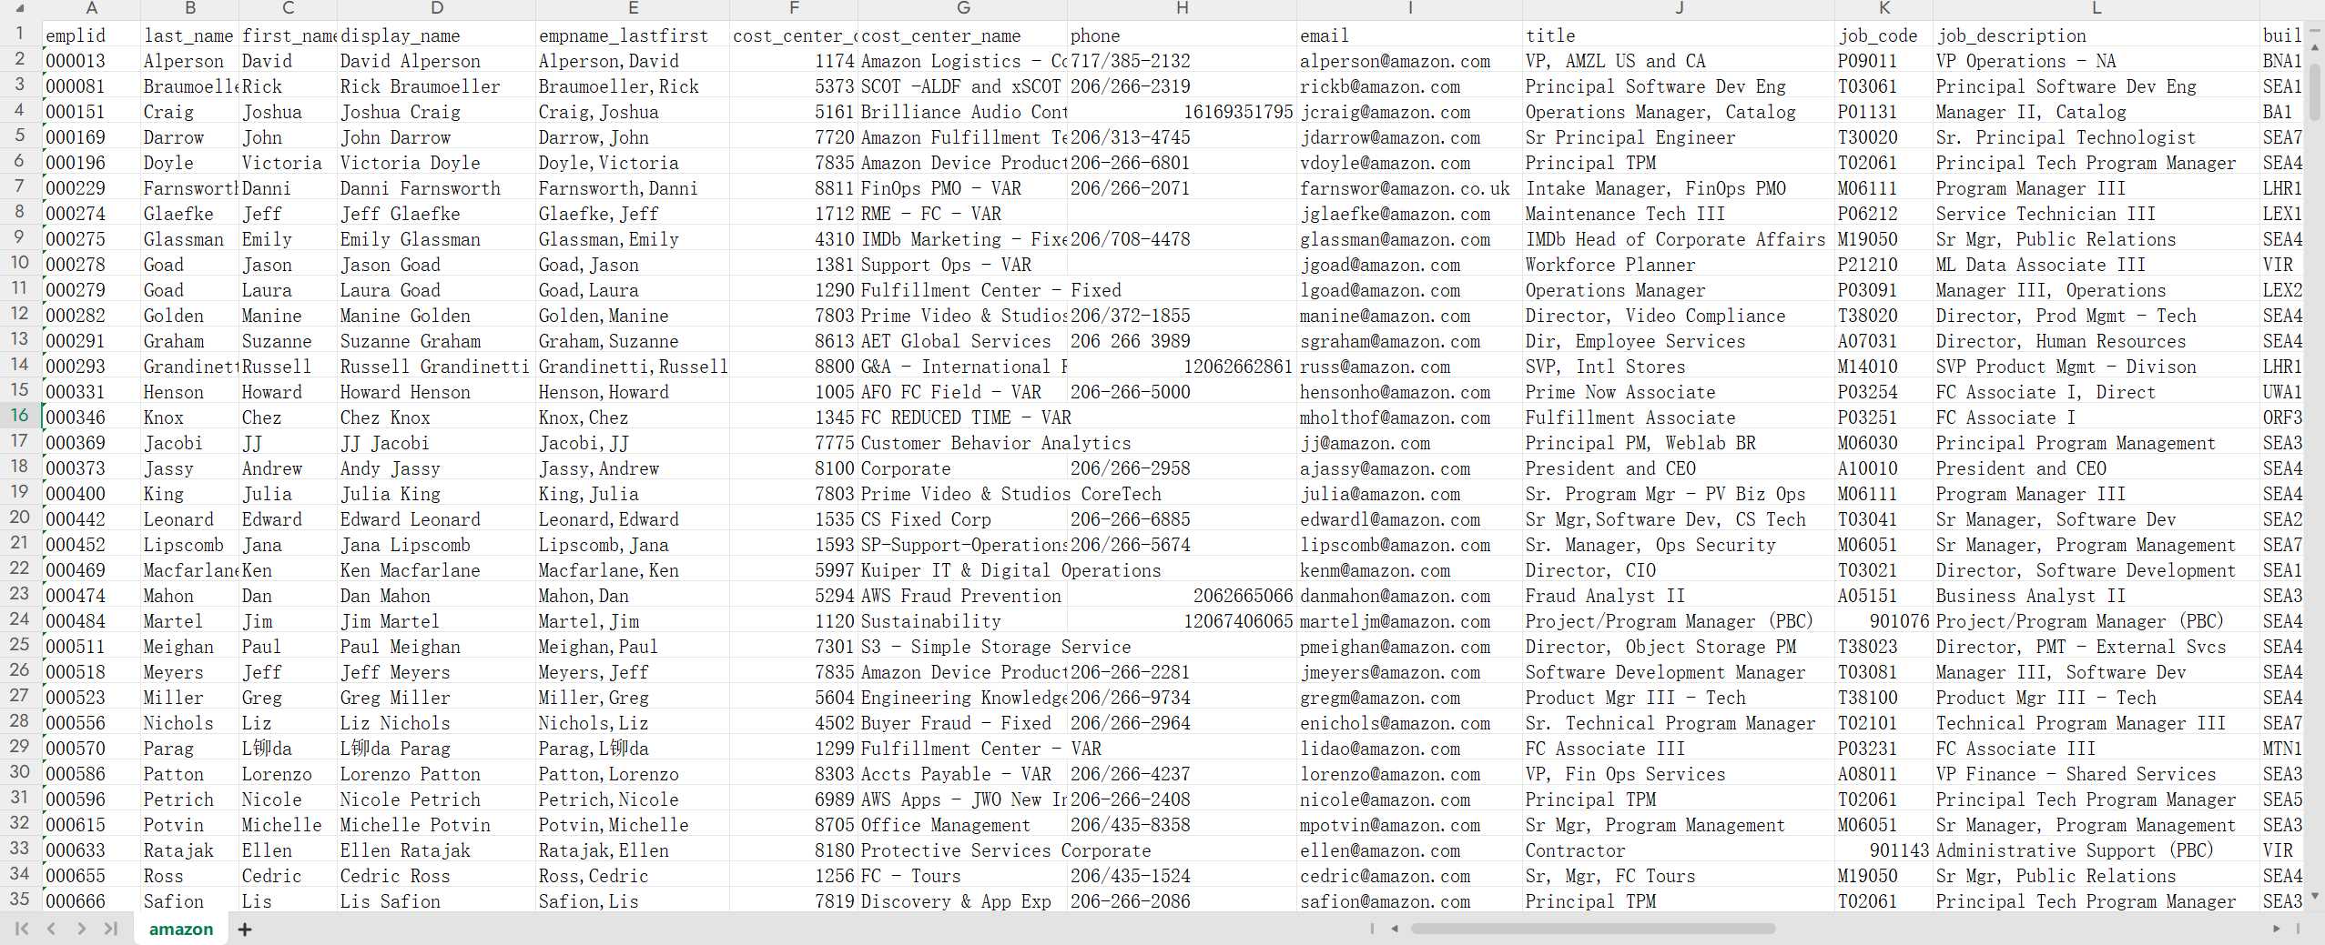The width and height of the screenshot is (2325, 945).
Task: Select email cell rickb@amazon.com
Action: coord(1409,86)
